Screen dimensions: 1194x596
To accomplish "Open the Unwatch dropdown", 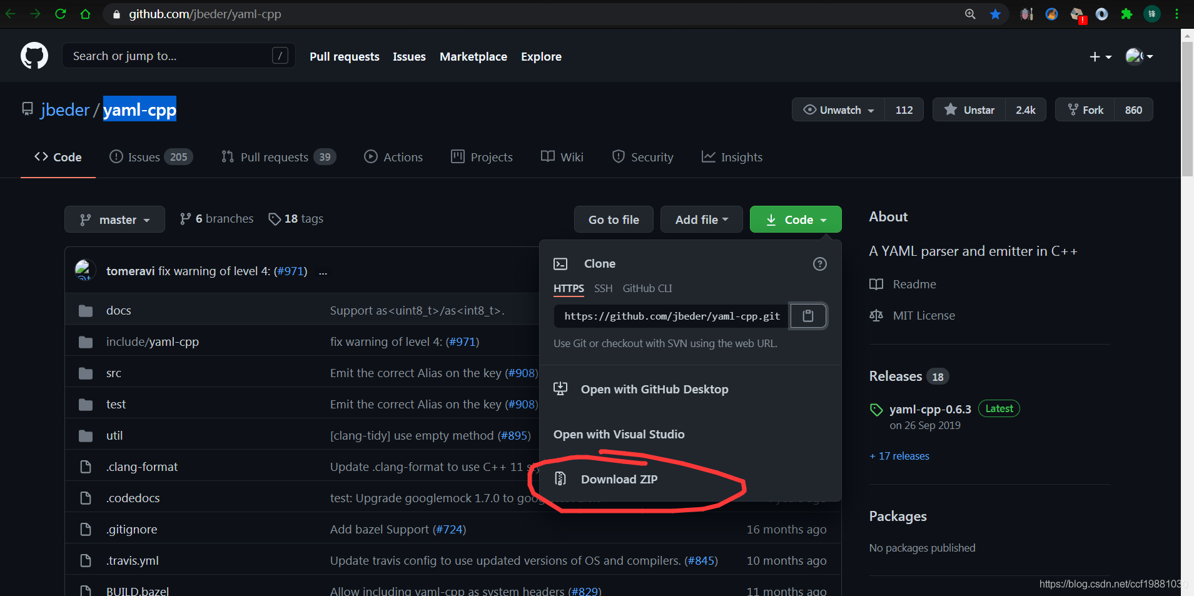I will (x=838, y=109).
